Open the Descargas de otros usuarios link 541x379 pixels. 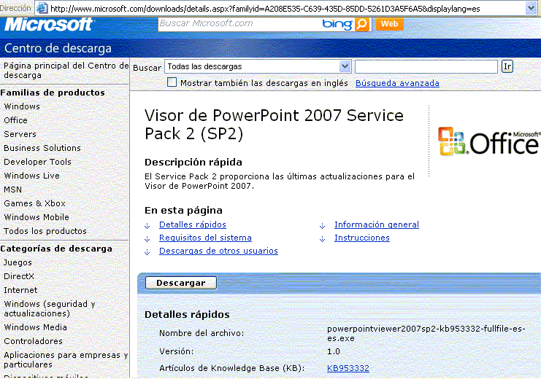tap(218, 251)
